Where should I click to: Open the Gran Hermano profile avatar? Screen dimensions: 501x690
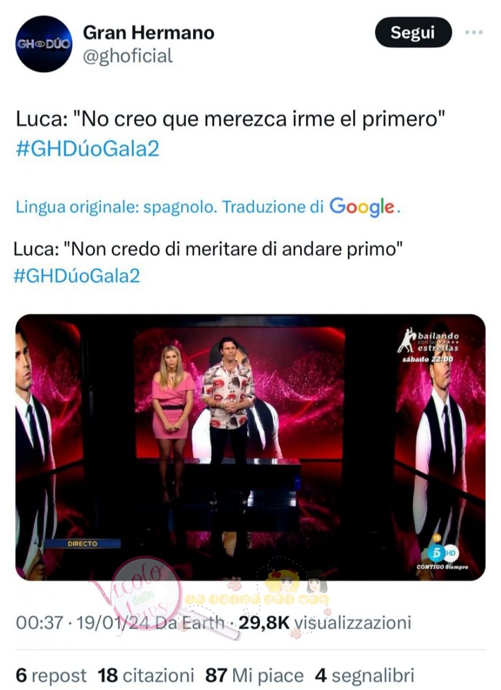(x=44, y=44)
